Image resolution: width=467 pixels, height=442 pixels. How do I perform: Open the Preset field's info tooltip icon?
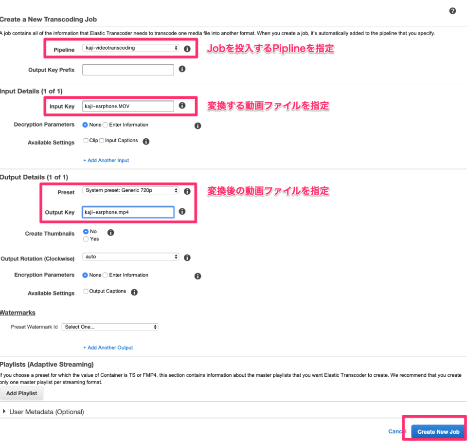pos(187,191)
